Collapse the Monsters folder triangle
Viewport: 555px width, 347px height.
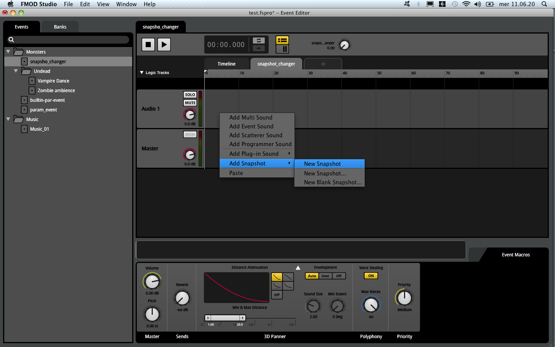8,52
